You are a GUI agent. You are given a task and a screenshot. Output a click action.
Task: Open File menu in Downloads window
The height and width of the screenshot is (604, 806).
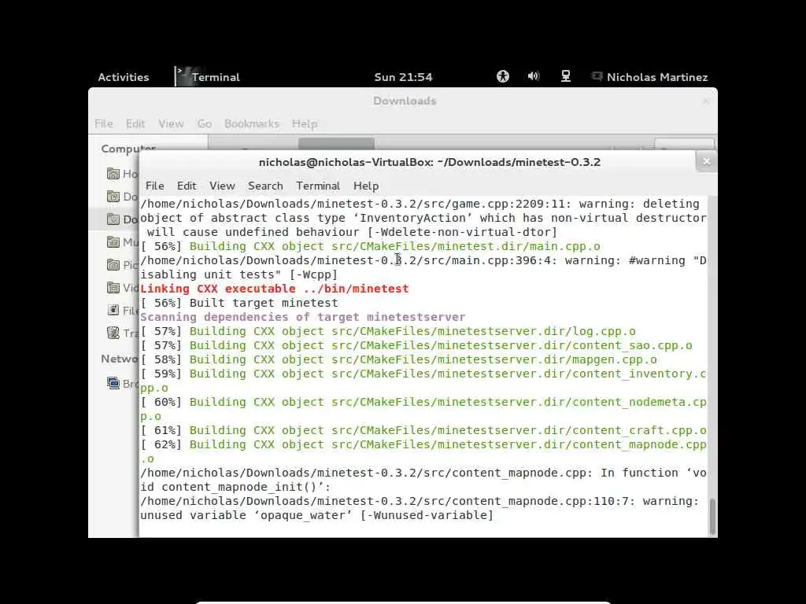click(103, 123)
